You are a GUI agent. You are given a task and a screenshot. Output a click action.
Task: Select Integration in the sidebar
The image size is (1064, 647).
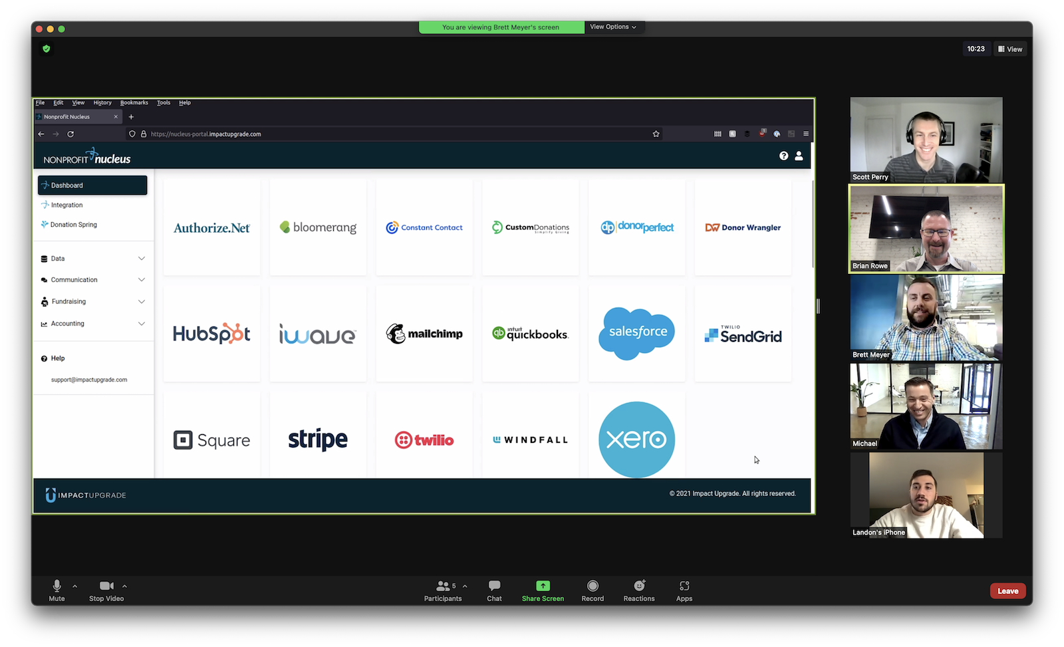click(67, 205)
